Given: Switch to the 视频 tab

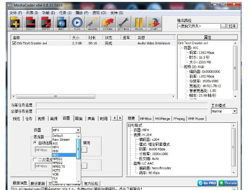Looking at the screenshot, I should 41,119.
